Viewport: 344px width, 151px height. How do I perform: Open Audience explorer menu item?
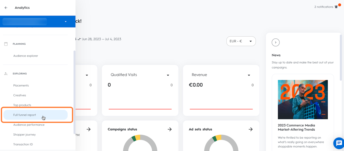tap(26, 56)
